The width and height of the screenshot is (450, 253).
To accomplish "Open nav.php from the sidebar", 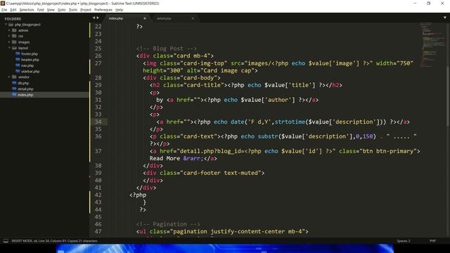I will (27, 65).
